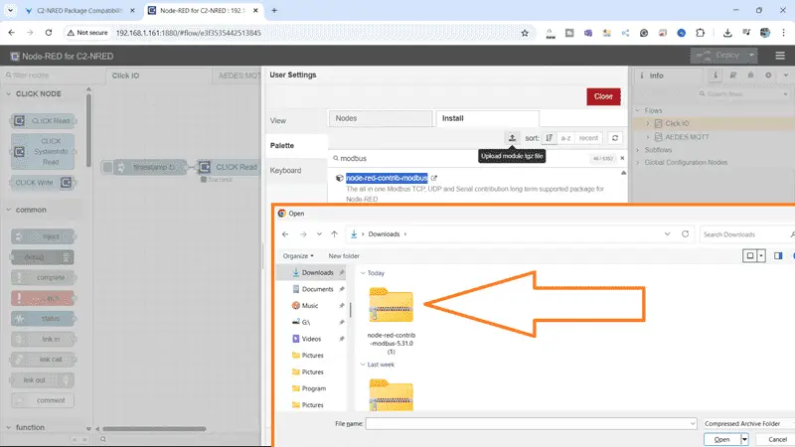The height and width of the screenshot is (447, 795).
Task: Click New folder in file dialog
Action: click(344, 256)
